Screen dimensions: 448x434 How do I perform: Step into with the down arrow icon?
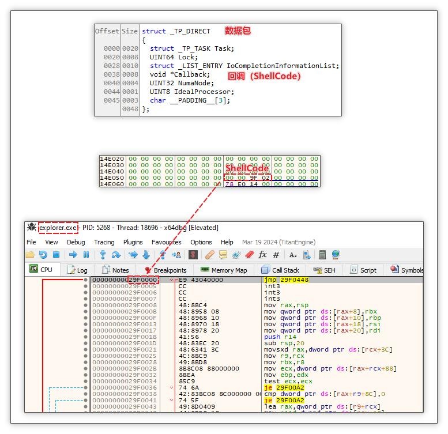[x=103, y=255]
